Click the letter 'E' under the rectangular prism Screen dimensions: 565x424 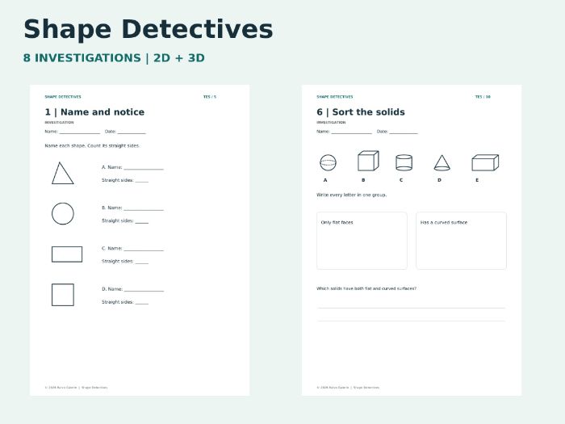pos(477,180)
